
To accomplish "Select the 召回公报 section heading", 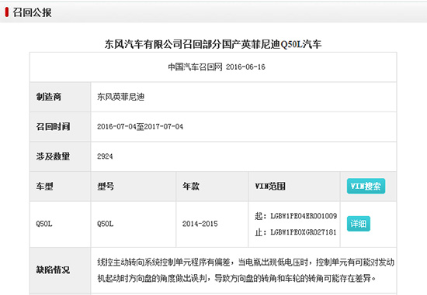I will pos(32,12).
